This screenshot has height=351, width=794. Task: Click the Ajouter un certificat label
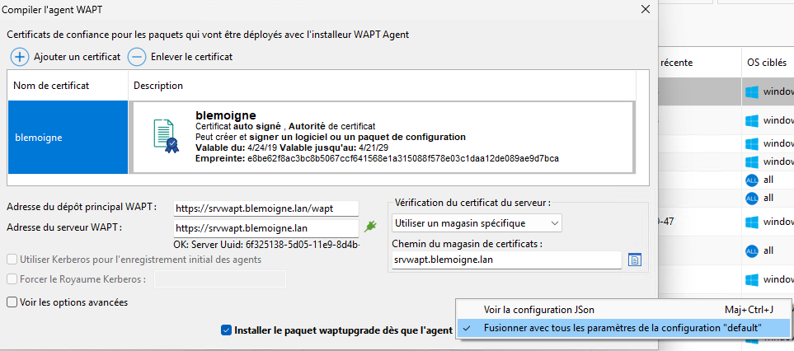pyautogui.click(x=77, y=57)
